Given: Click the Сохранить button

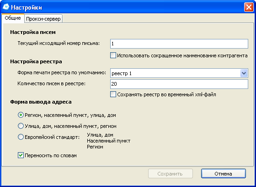Looking at the screenshot, I should [x=170, y=174].
